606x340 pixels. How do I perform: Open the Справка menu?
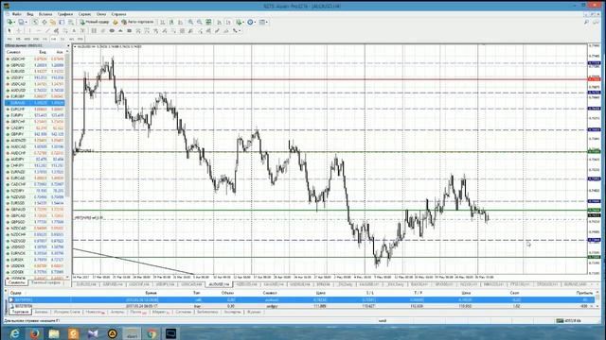[118, 14]
